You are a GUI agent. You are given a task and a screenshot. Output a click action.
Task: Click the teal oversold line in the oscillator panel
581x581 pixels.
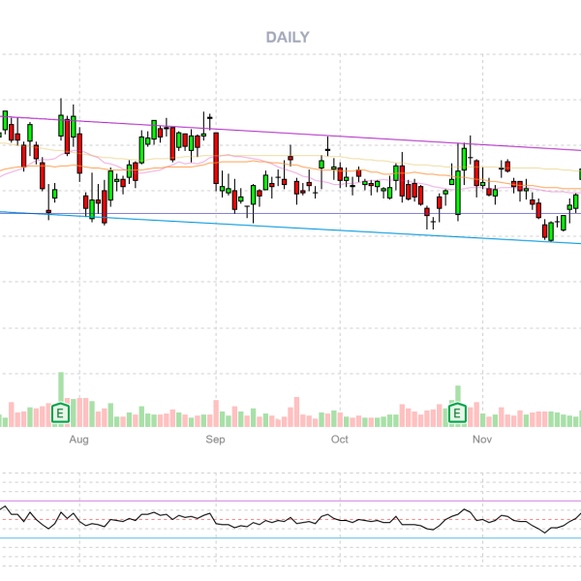pos(290,538)
